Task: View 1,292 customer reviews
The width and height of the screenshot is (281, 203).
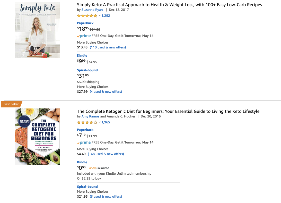Action: 106,16
